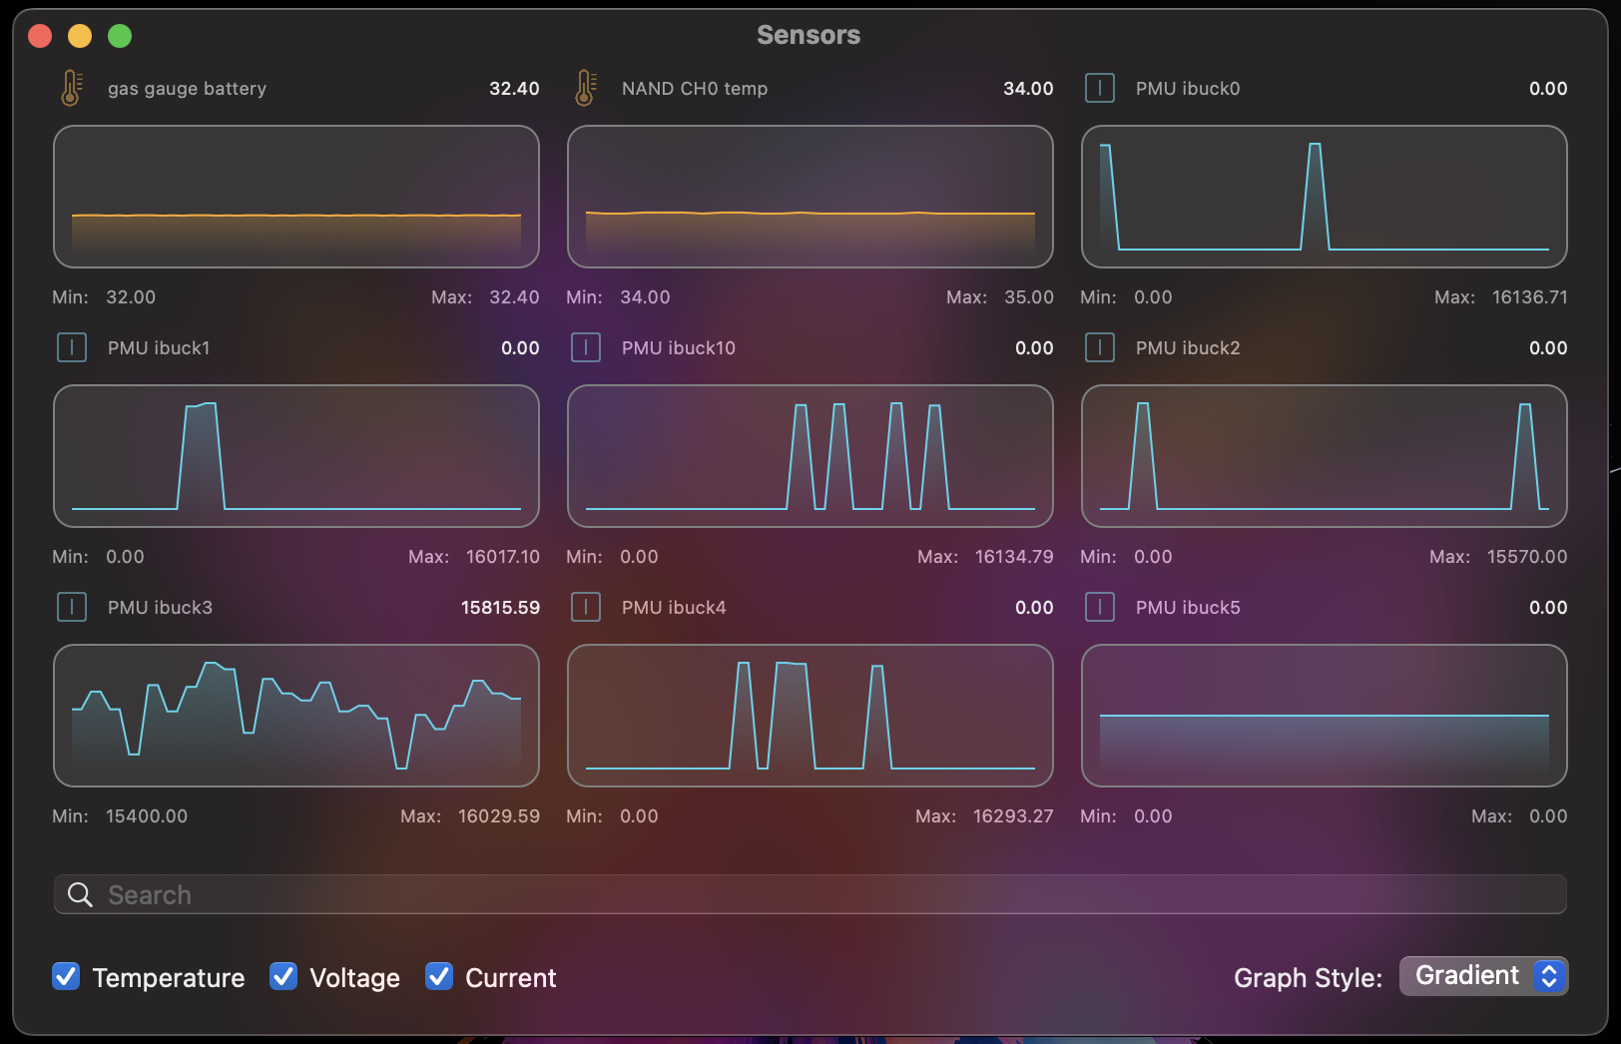Click the Min value 32.00
The width and height of the screenshot is (1621, 1044).
pyautogui.click(x=131, y=297)
